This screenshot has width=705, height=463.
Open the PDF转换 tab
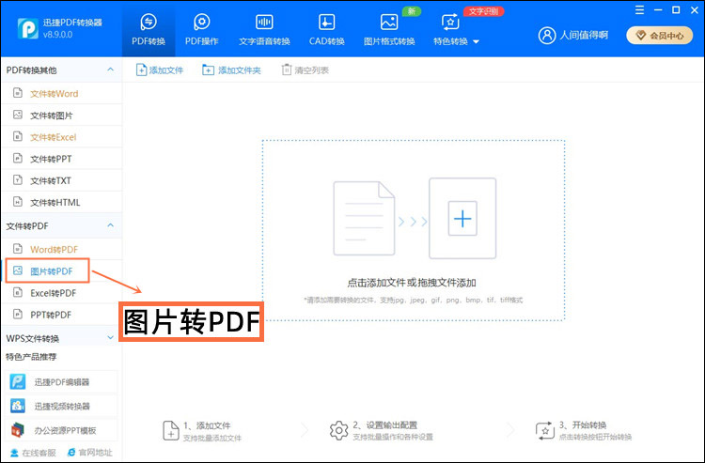(x=149, y=30)
